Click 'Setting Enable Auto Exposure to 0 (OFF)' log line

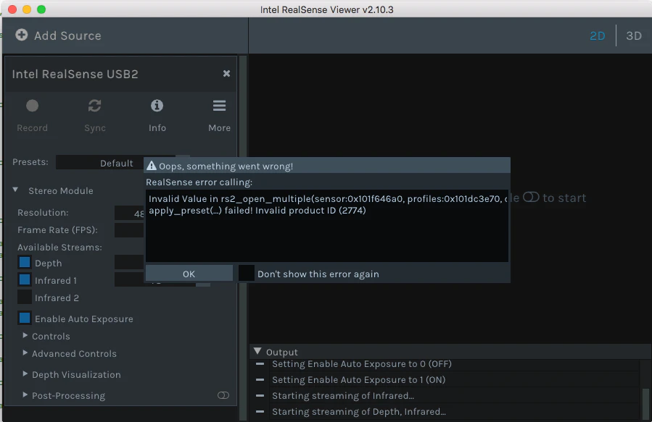point(362,364)
